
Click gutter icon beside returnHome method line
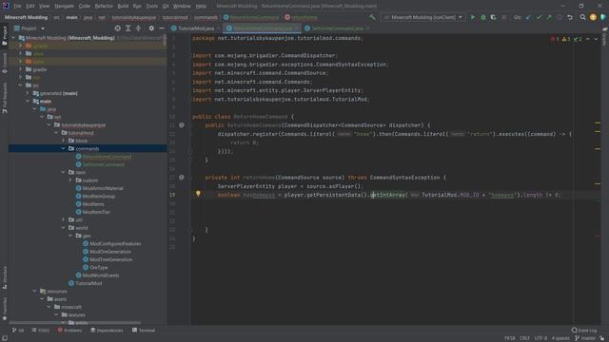point(182,178)
